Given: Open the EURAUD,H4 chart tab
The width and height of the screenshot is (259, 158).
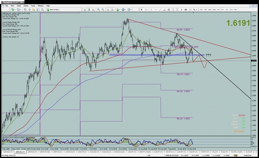Looking at the screenshot, I should point(8,152).
